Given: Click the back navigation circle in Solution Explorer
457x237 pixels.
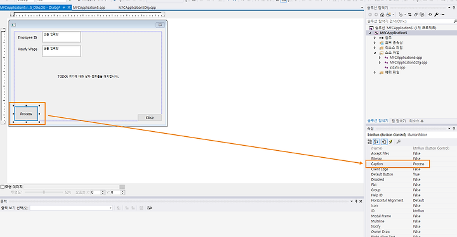Looking at the screenshot, I should (x=370, y=15).
